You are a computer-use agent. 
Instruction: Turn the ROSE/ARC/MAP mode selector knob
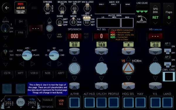(27, 55)
